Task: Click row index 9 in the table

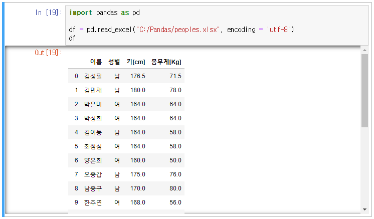Action: coord(76,202)
